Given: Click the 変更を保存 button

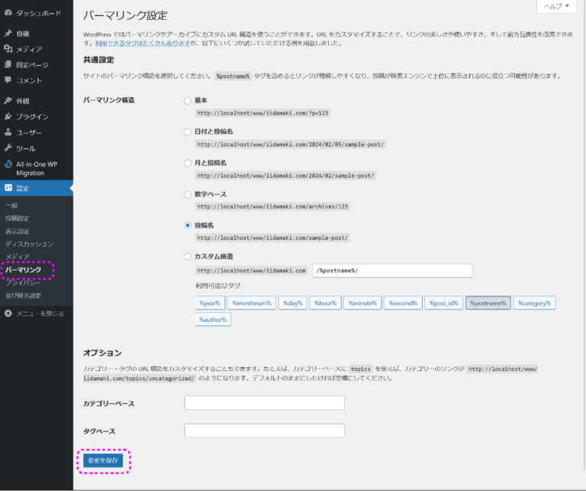Looking at the screenshot, I should coord(104,460).
